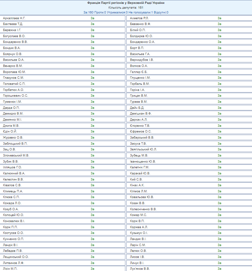
Task: Select the 'За' vote beside Іванющенко Ю.В.
Action: point(219,162)
